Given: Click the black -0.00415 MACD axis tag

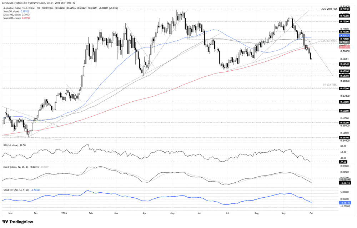Looking at the screenshot, I should click(345, 183).
